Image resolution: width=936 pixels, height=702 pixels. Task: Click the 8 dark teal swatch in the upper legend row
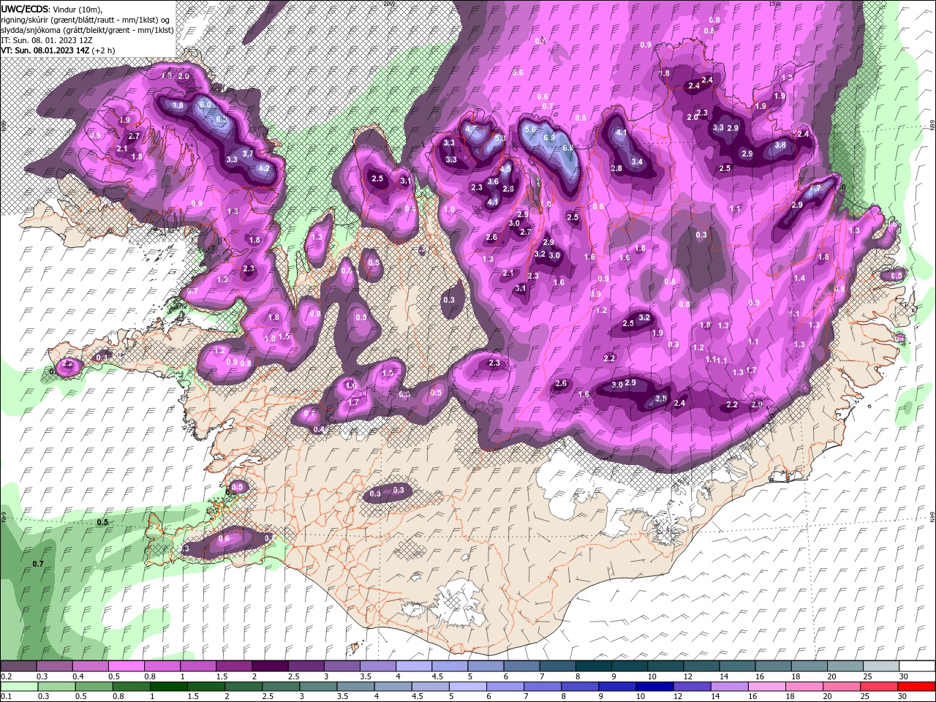point(594,666)
